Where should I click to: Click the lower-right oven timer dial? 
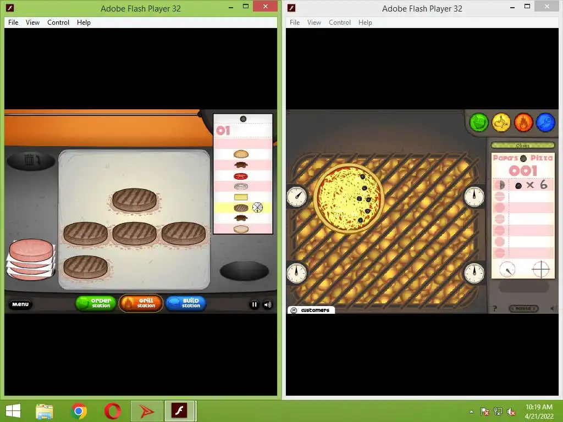(x=474, y=273)
